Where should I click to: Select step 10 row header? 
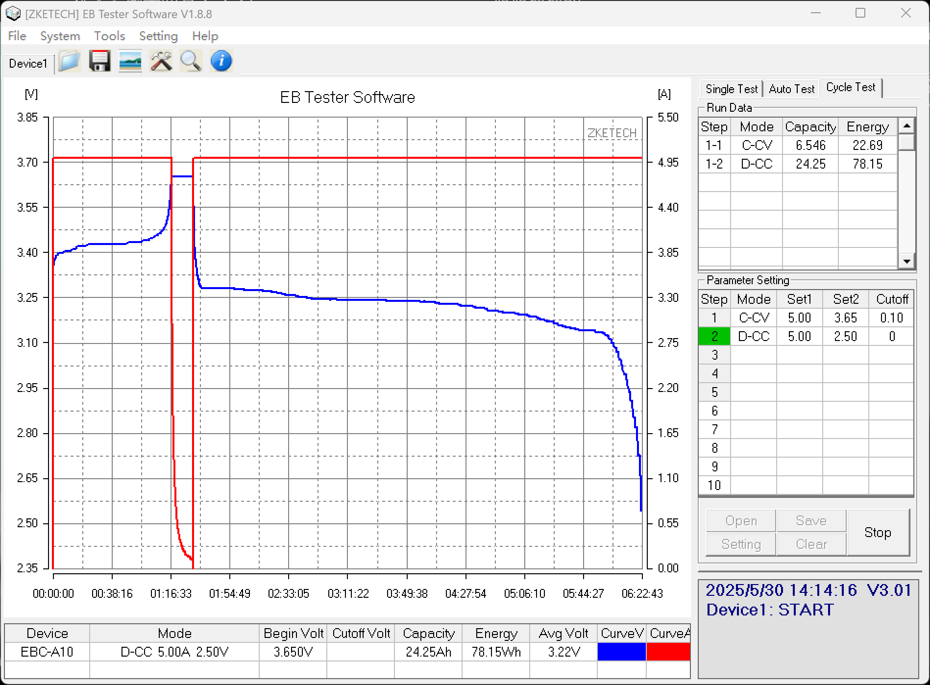(714, 486)
